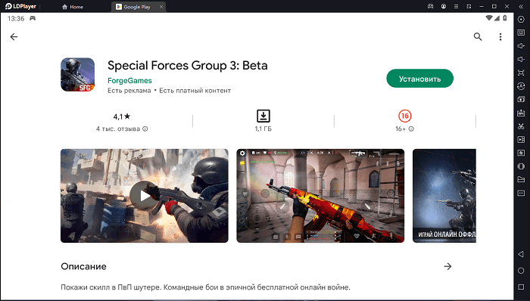530x301 pixels.
Task: Open the Google Play search
Action: 478,36
